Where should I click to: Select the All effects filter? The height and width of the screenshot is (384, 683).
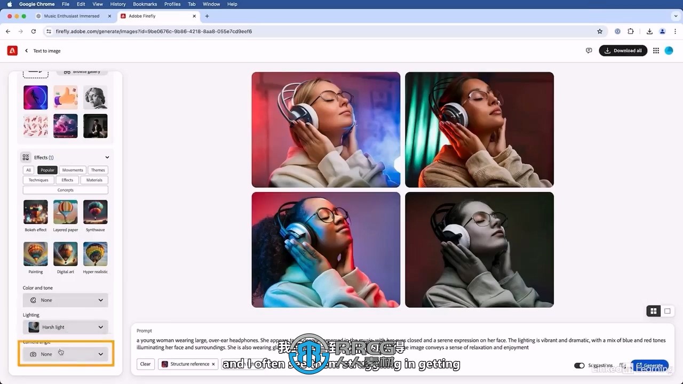click(x=28, y=170)
